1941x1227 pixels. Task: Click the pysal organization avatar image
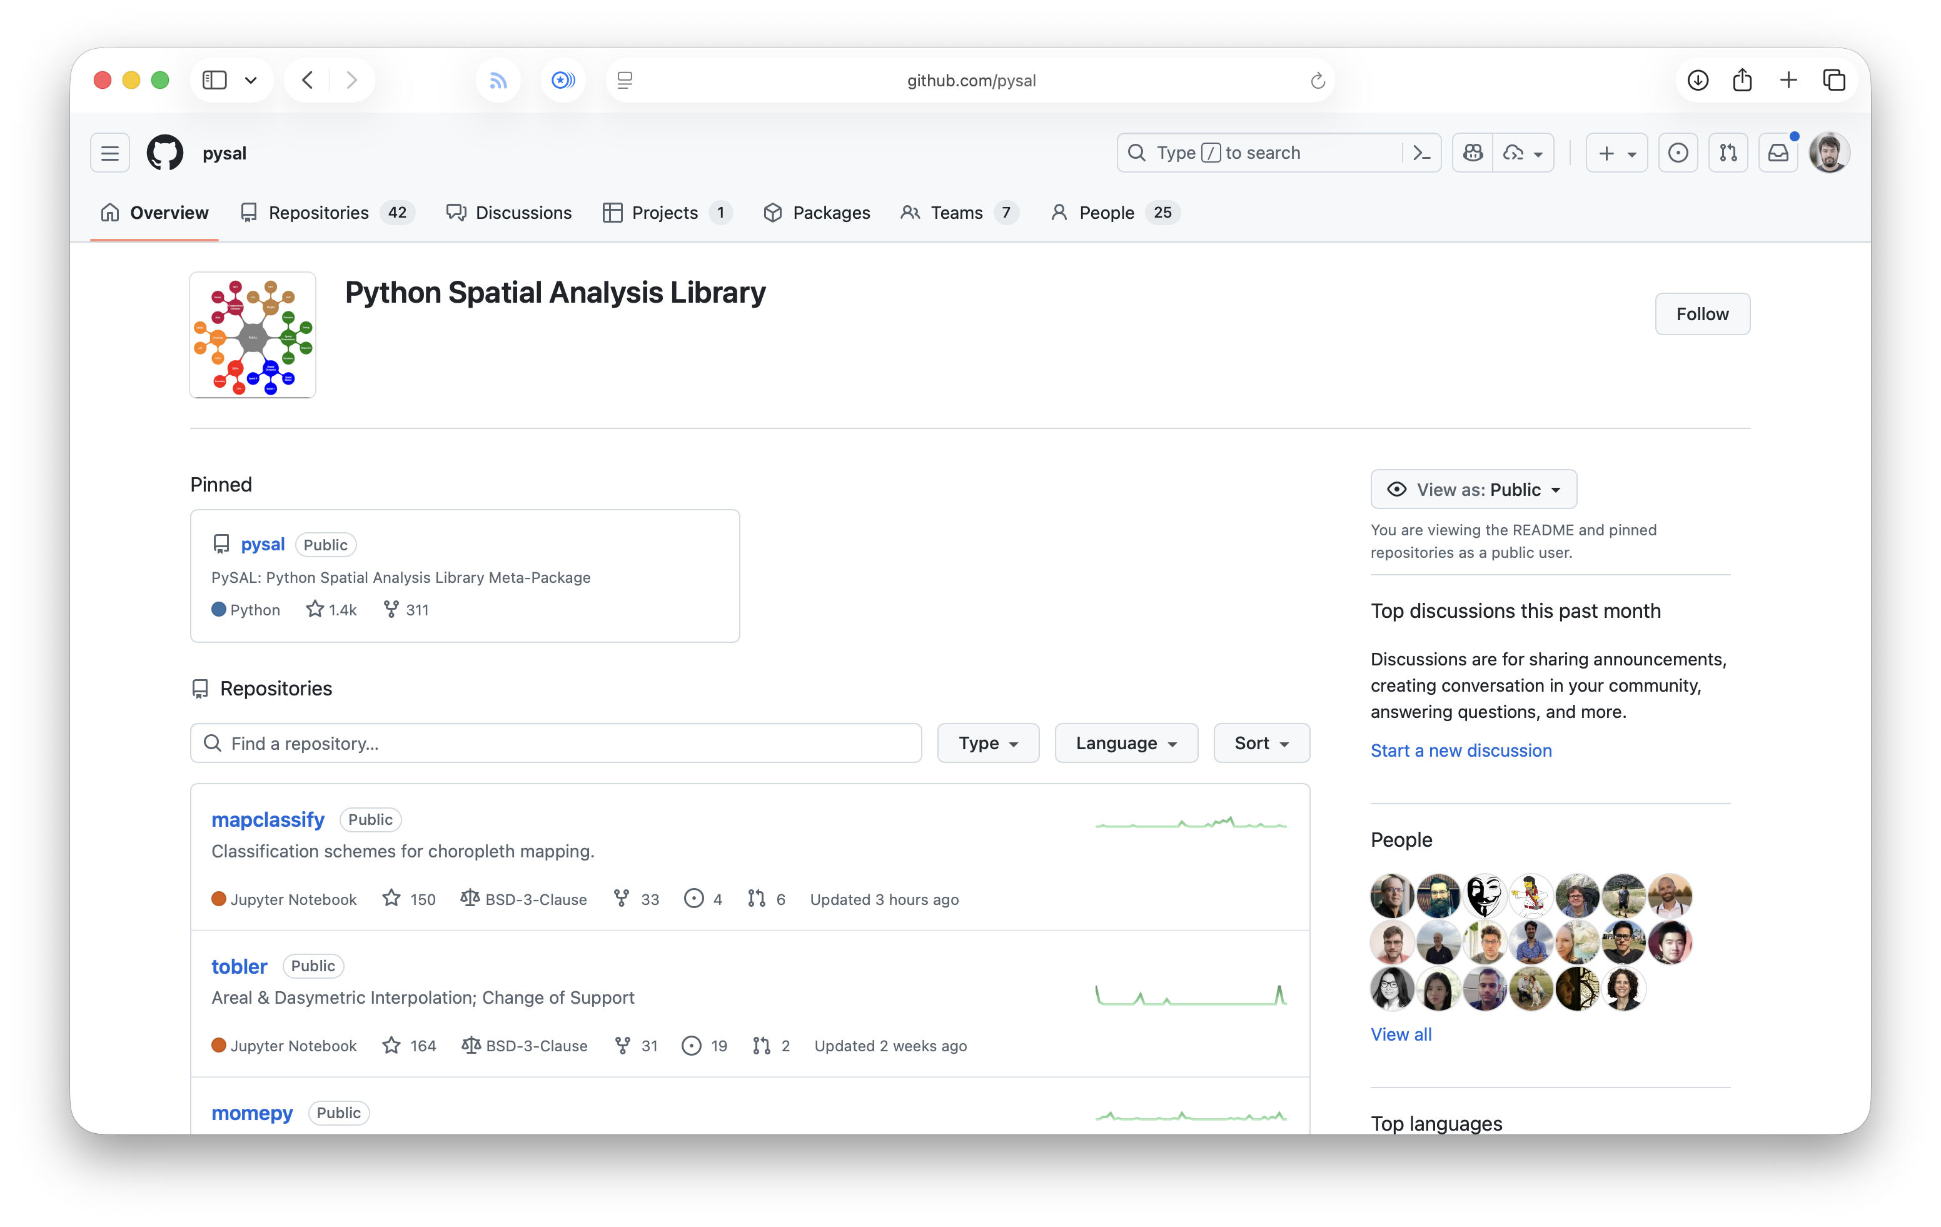tap(252, 335)
